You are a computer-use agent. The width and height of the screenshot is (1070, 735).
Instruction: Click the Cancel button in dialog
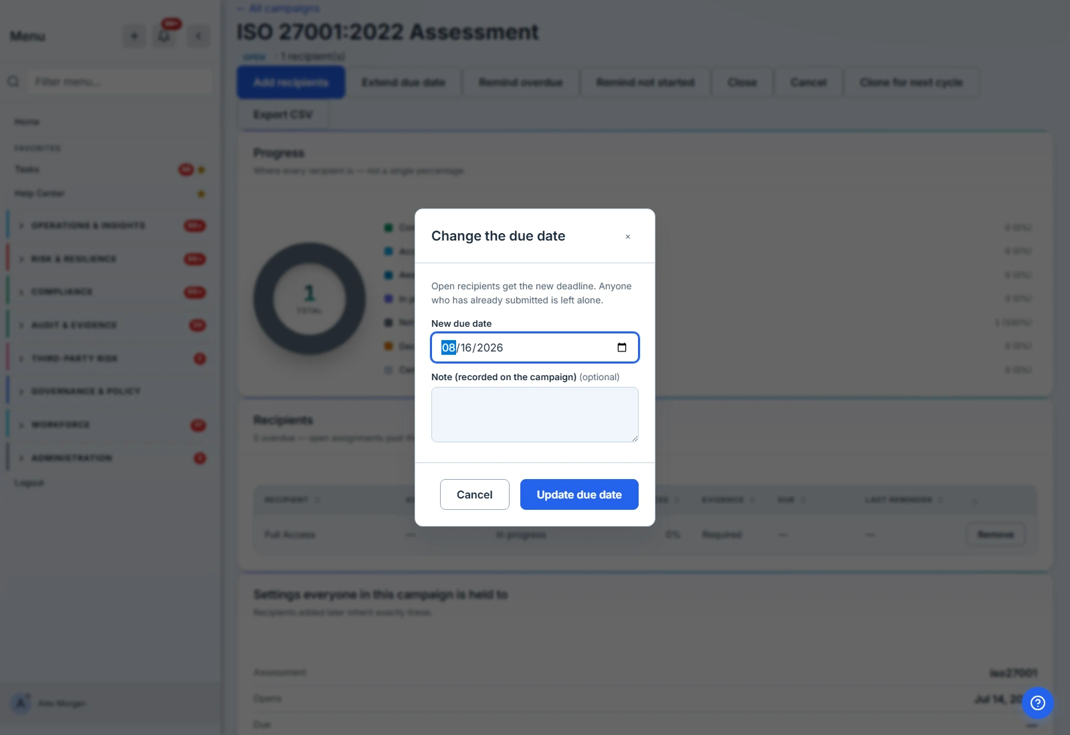click(x=475, y=494)
